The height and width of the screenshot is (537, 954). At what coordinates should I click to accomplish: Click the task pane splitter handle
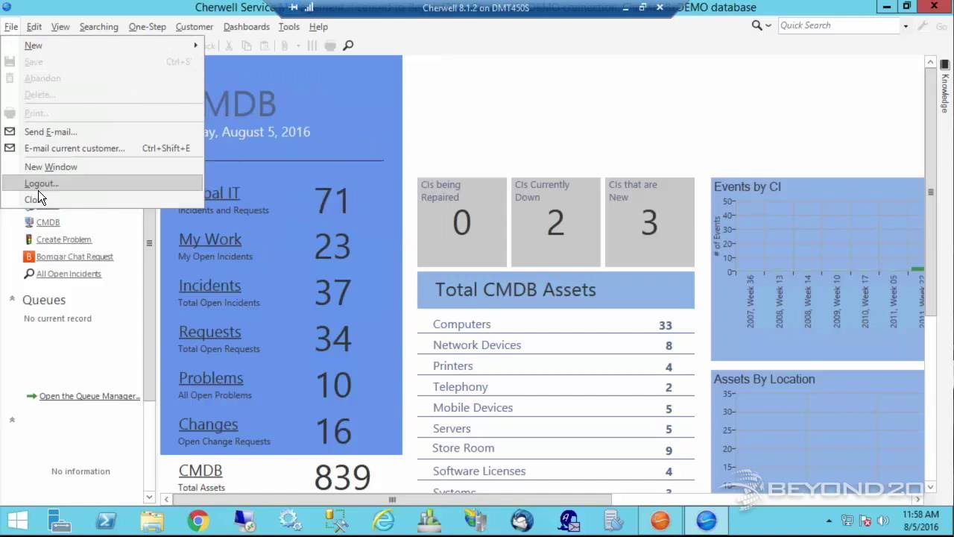[149, 243]
